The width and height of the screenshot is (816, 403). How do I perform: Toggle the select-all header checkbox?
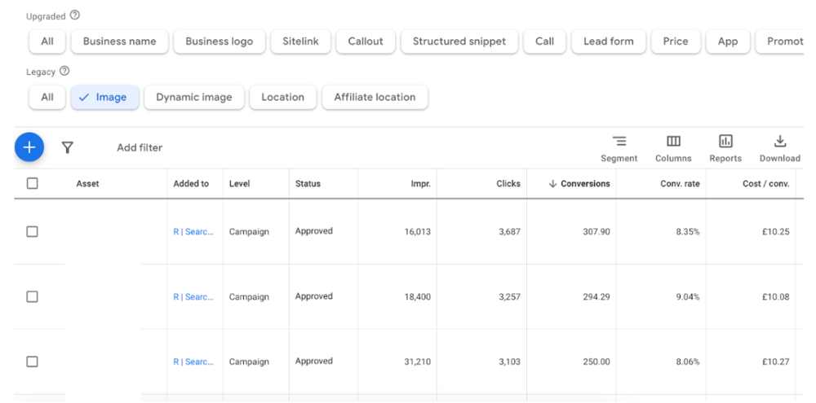pos(32,183)
